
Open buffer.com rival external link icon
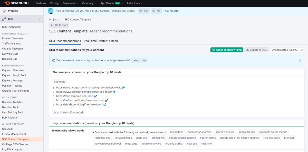107,100
